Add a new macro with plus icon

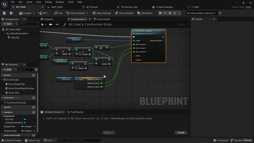tap(33, 107)
